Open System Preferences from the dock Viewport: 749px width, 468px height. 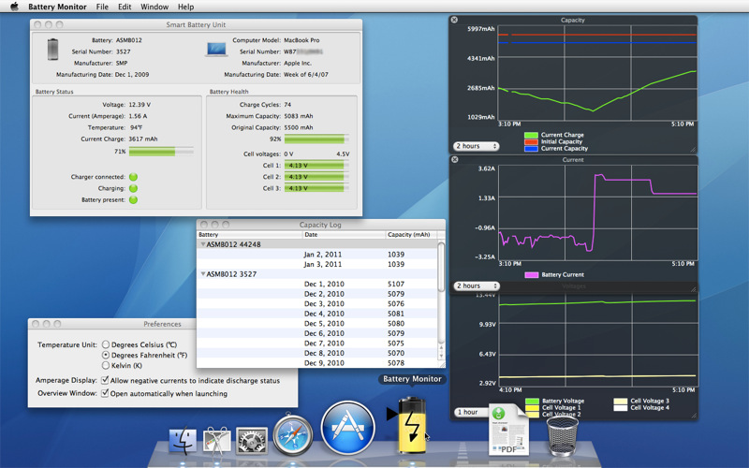(251, 440)
